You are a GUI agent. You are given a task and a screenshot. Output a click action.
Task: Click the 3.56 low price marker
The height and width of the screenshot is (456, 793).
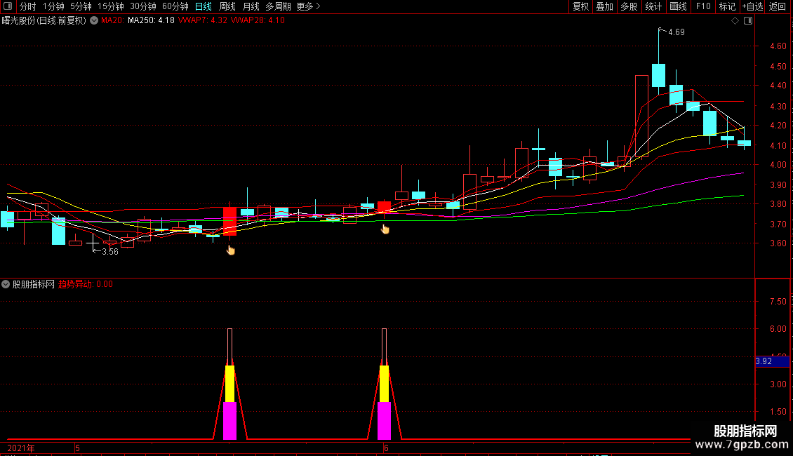click(x=109, y=252)
